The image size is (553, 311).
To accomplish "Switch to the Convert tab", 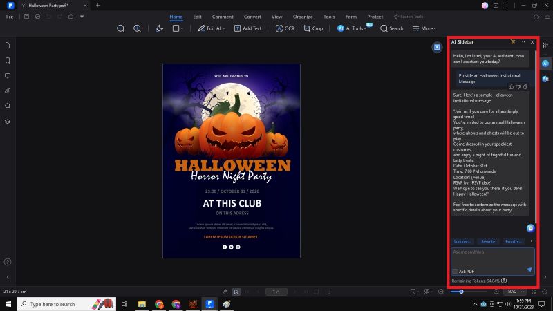I will [x=252, y=17].
